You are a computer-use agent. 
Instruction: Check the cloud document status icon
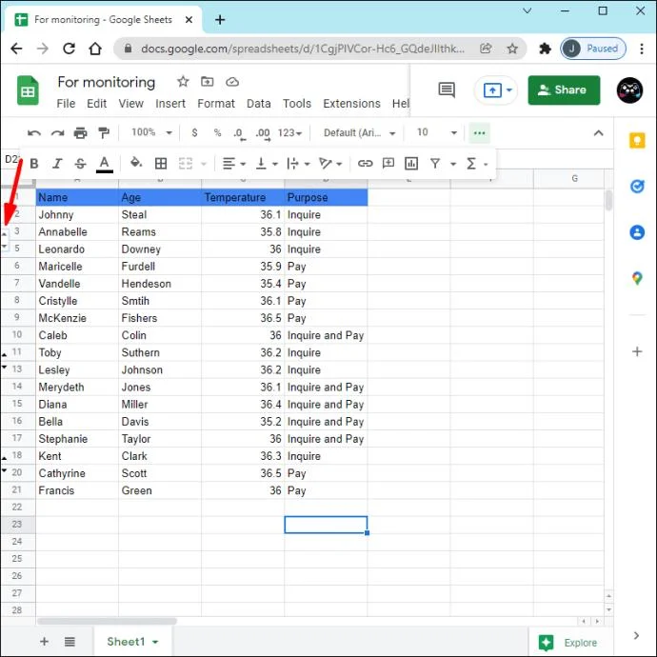(x=232, y=82)
